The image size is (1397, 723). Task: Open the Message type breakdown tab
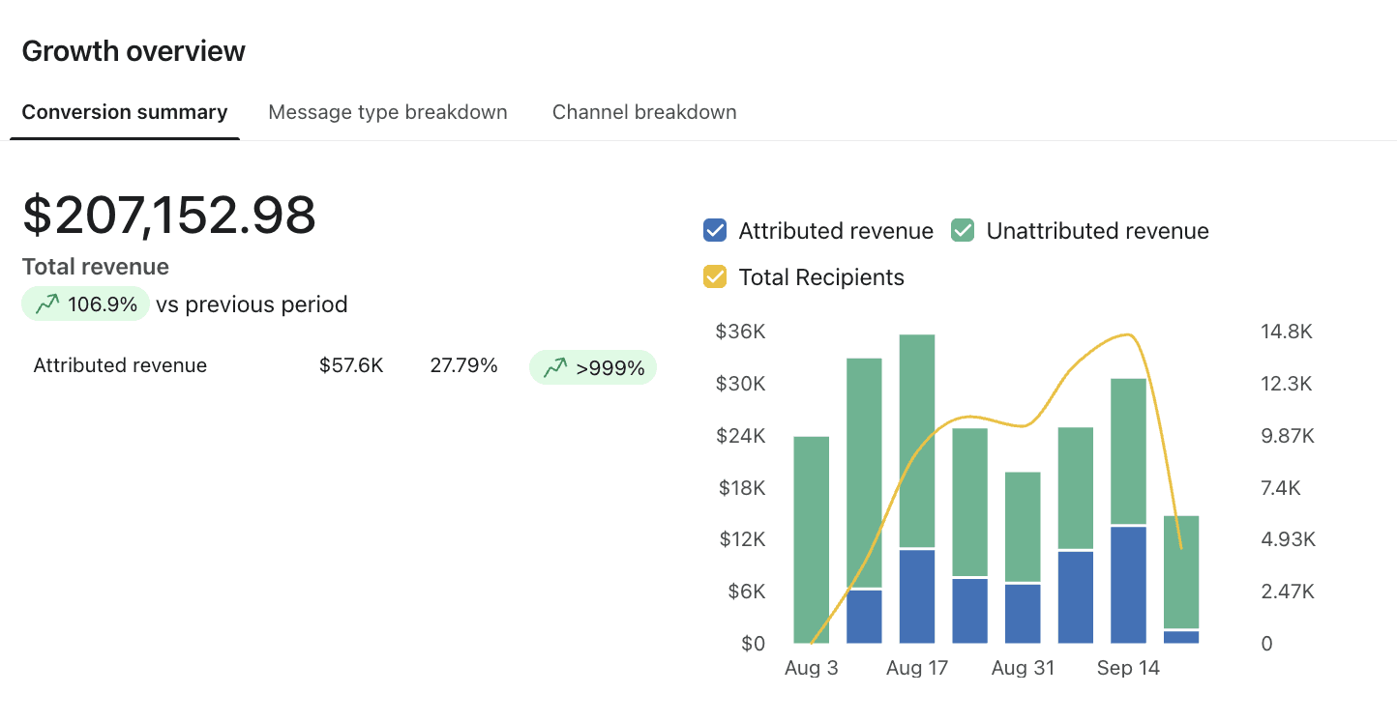tap(388, 112)
